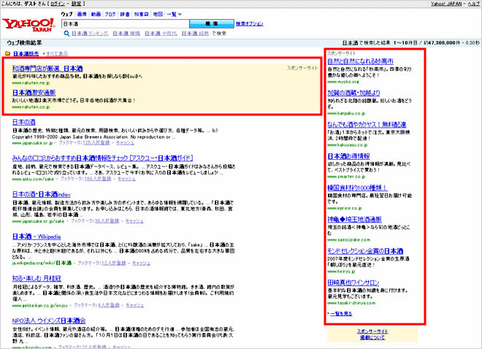Image resolution: width=482 pixels, height=349 pixels.
Task: Click the yellow folder icon by 日本酒販売
Action: coord(8,53)
